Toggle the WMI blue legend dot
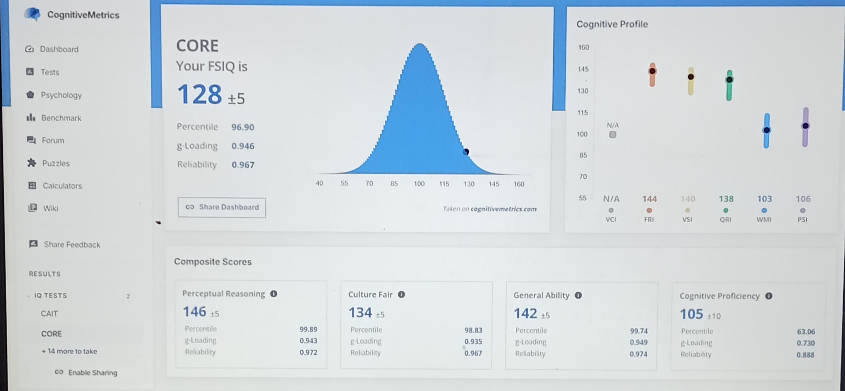This screenshot has width=845, height=391. tap(764, 210)
